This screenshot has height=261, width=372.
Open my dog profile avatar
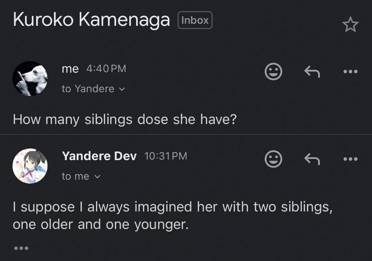[x=30, y=79]
